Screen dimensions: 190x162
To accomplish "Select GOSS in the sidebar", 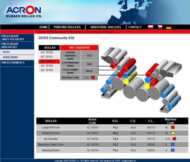I will (17, 52).
